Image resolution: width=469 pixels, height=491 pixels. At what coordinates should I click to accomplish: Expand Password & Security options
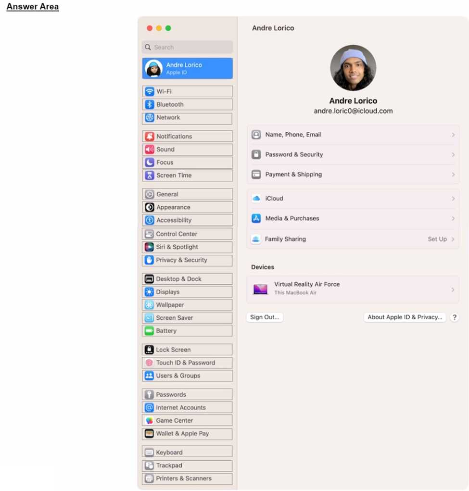pos(353,154)
